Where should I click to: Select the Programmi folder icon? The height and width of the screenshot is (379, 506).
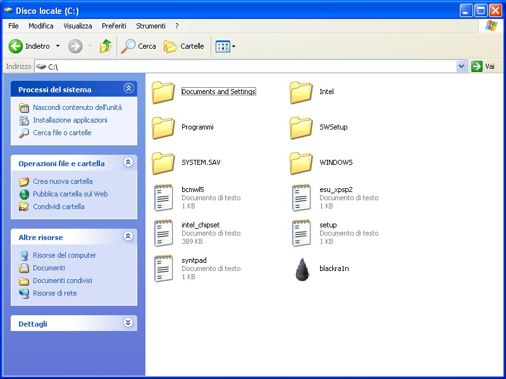click(163, 128)
